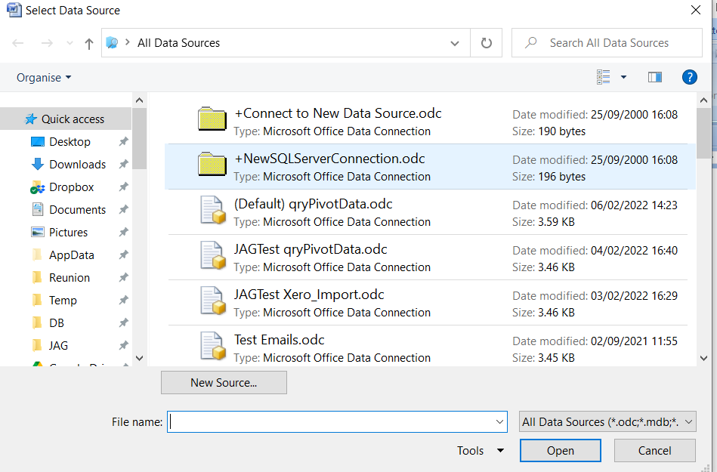Toggle the preview pane icon

click(x=655, y=77)
